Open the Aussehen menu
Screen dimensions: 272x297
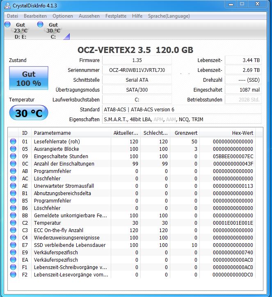click(x=89, y=16)
